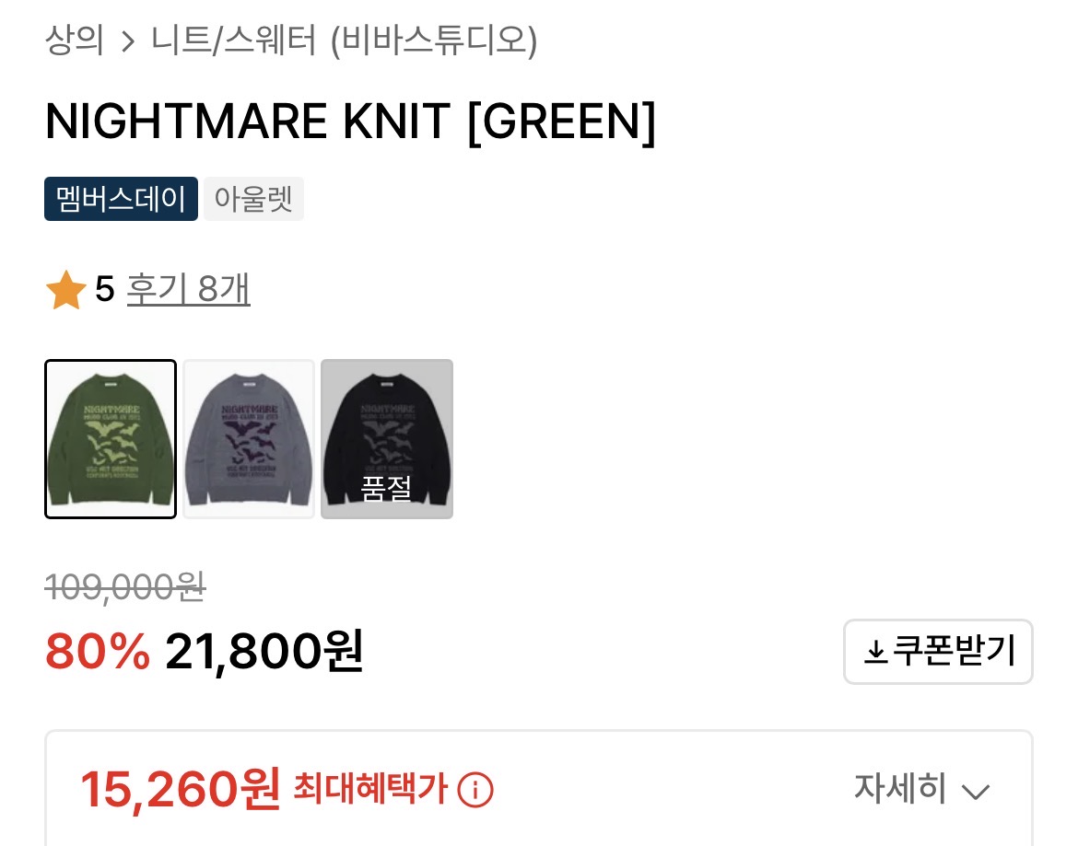Click the (비바스튜디오) brand name

[434, 40]
